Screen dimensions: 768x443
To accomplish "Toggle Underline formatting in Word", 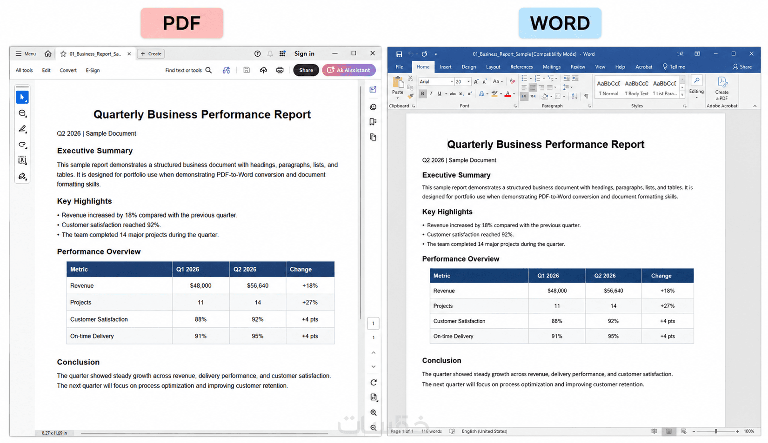I will coord(439,94).
